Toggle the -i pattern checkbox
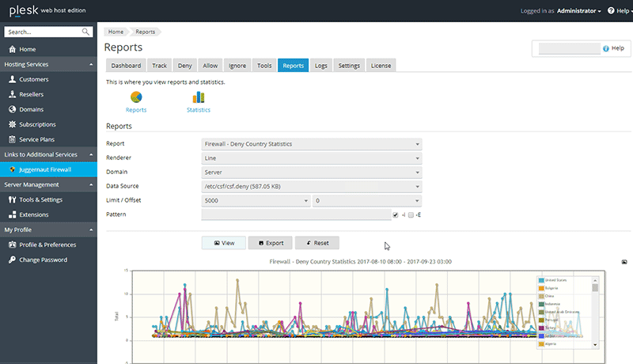The width and height of the screenshot is (633, 364). pos(395,214)
